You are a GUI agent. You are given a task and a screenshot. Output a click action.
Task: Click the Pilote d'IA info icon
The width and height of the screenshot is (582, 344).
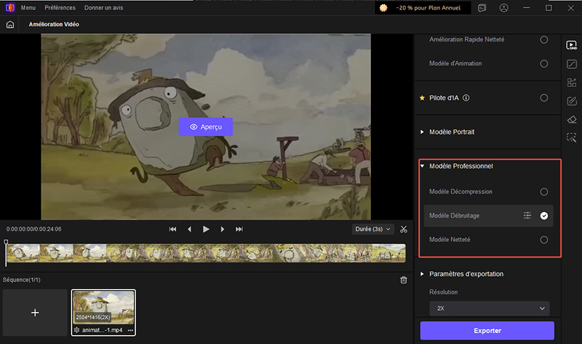(466, 98)
